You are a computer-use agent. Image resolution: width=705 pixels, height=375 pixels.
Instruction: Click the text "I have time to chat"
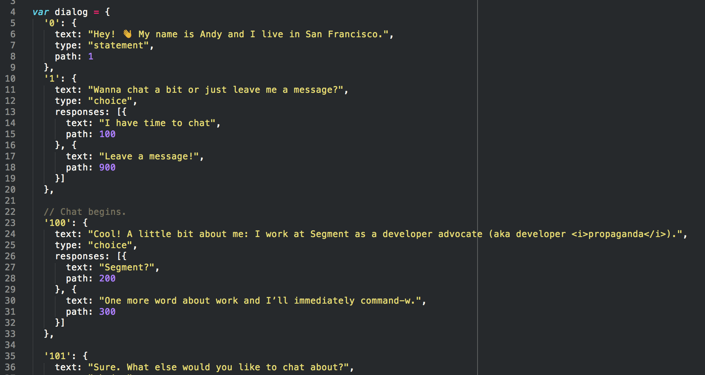pos(157,123)
